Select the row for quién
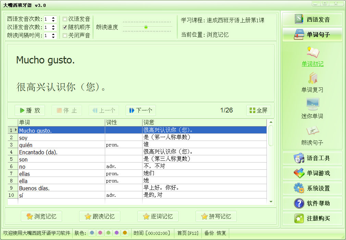The height and width of the screenshot is (240, 346). 137,145
